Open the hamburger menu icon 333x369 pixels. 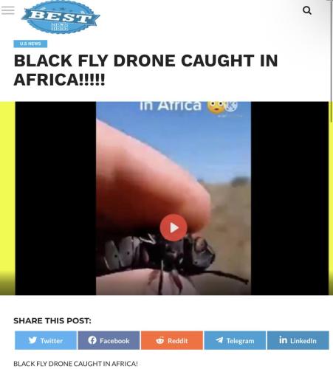tap(8, 10)
